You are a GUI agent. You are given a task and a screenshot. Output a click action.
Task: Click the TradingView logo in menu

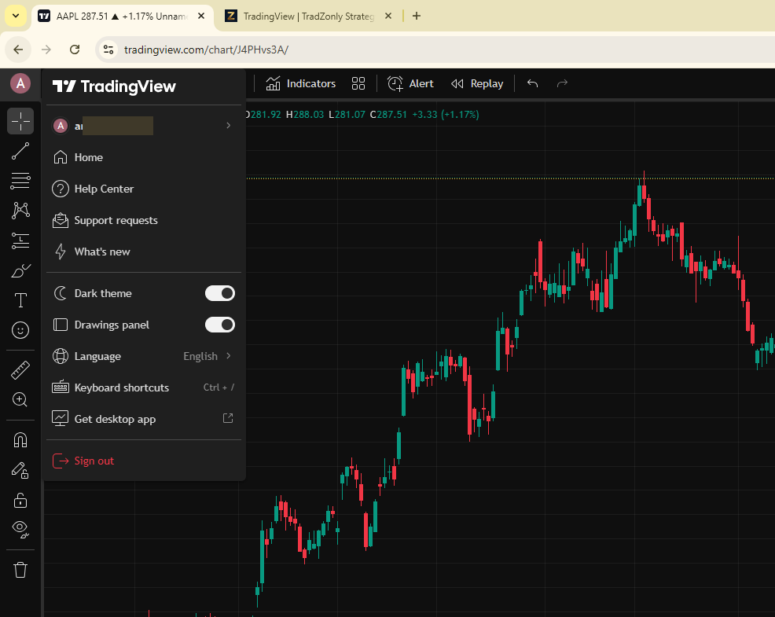point(114,86)
